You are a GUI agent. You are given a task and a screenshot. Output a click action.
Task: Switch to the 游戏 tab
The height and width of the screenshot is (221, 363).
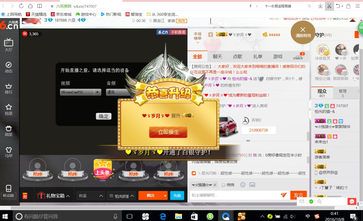click(278, 57)
